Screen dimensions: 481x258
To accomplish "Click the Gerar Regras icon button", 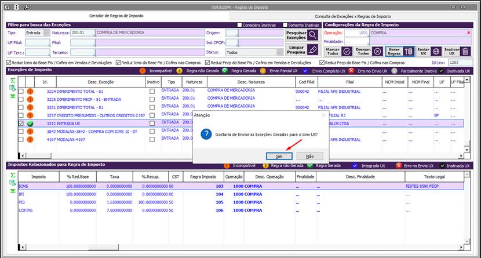I will (x=408, y=51).
